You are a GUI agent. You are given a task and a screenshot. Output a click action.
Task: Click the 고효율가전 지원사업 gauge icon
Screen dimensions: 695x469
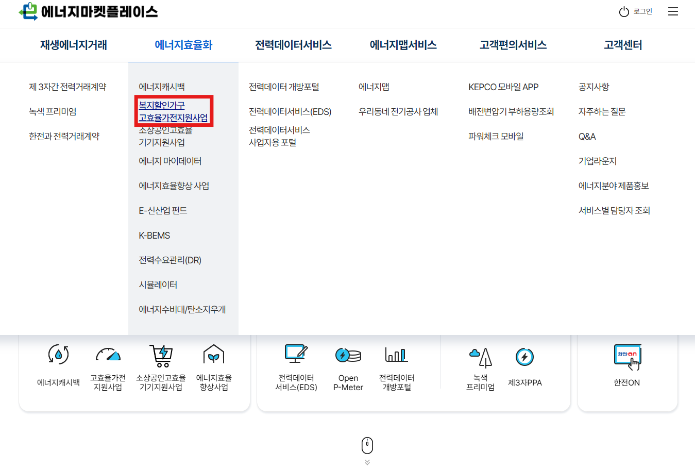pos(108,355)
